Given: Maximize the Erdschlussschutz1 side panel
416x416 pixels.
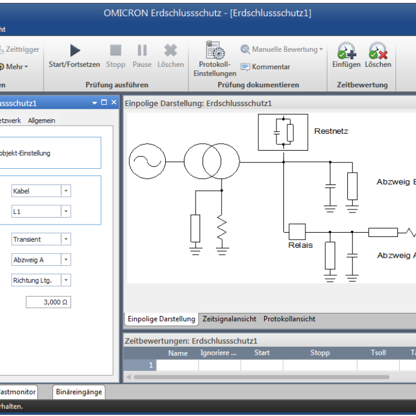Looking at the screenshot, I should [104, 102].
